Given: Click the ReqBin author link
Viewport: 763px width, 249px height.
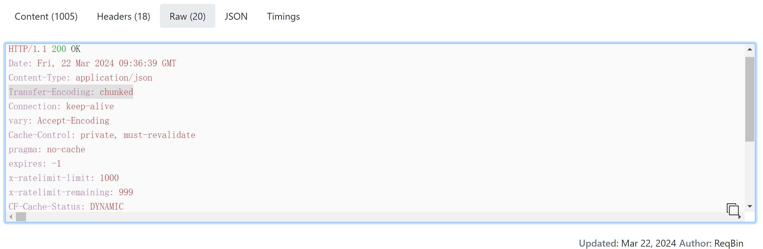Looking at the screenshot, I should pos(729,243).
